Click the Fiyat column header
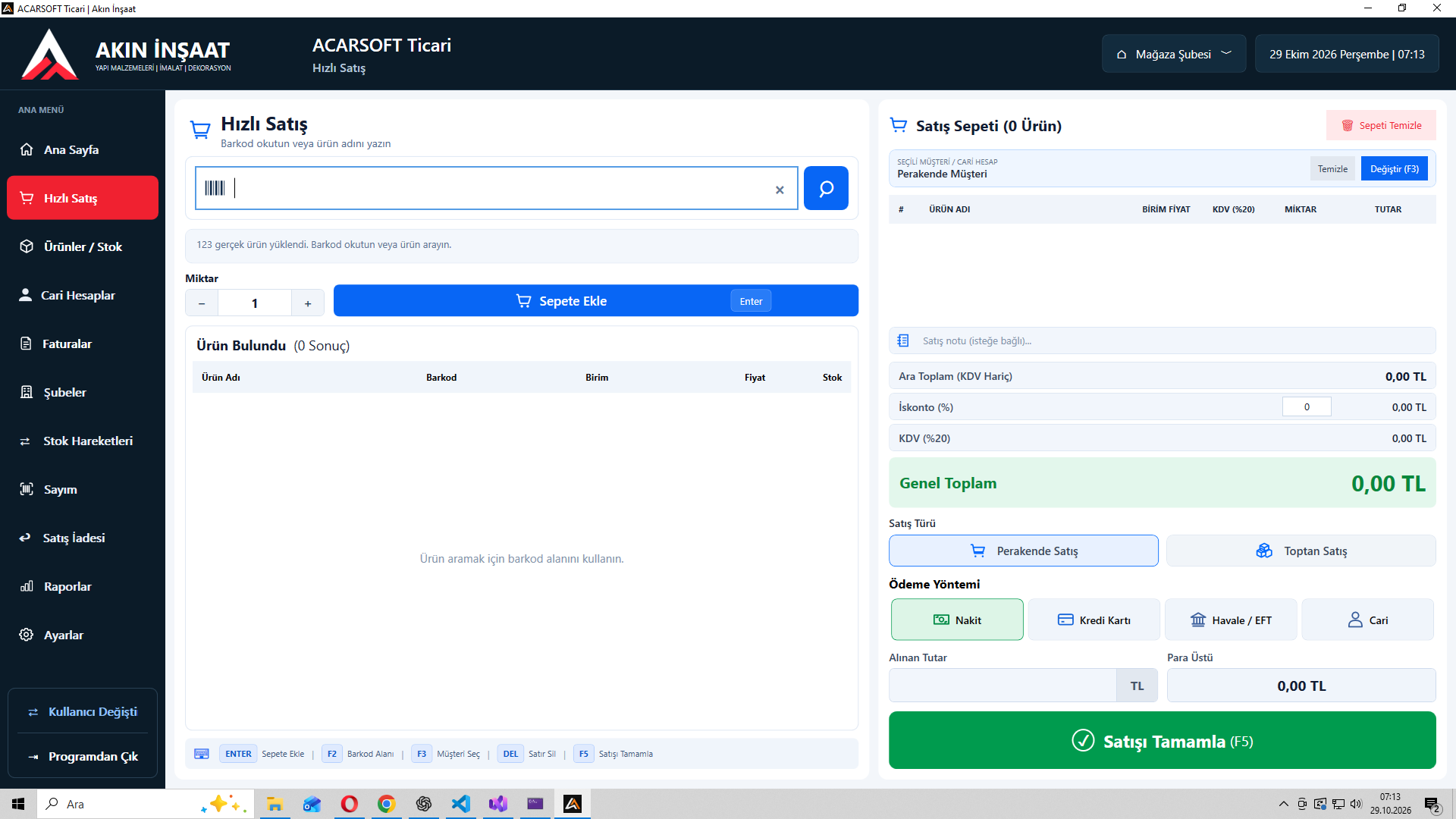Viewport: 1456px width, 819px height. point(755,377)
